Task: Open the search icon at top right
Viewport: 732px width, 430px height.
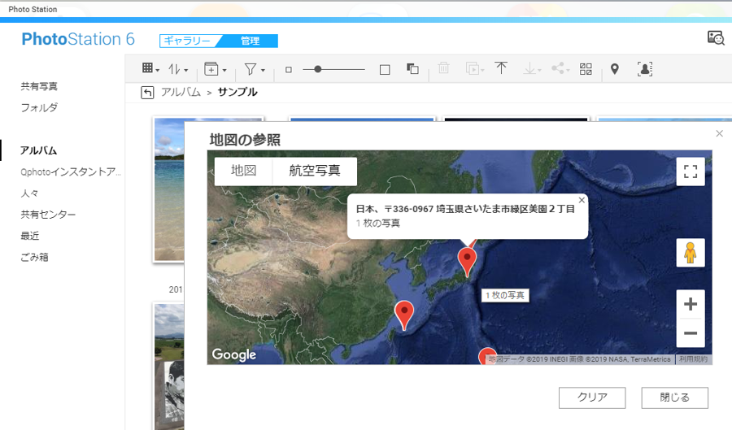Action: (x=716, y=38)
